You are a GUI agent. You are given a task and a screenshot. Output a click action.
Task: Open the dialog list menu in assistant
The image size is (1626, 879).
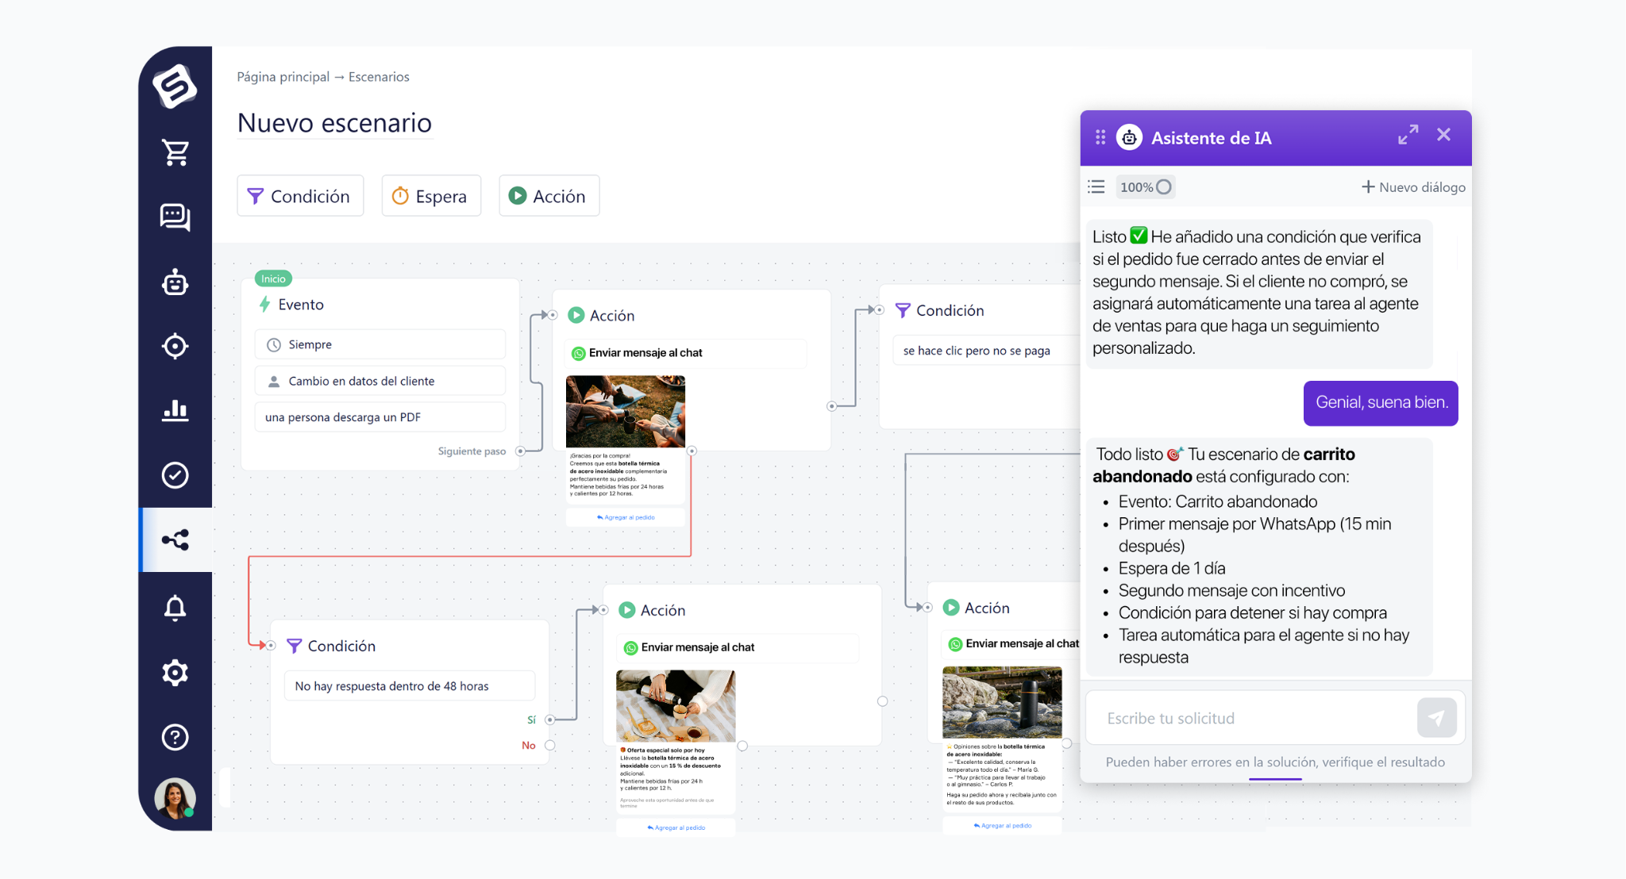pyautogui.click(x=1096, y=187)
